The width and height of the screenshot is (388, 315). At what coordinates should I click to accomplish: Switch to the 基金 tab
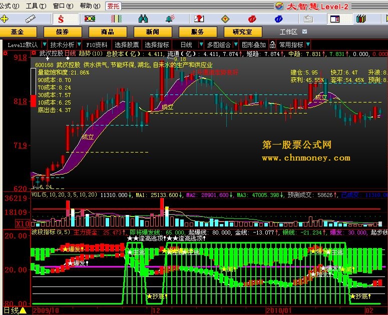18,32
